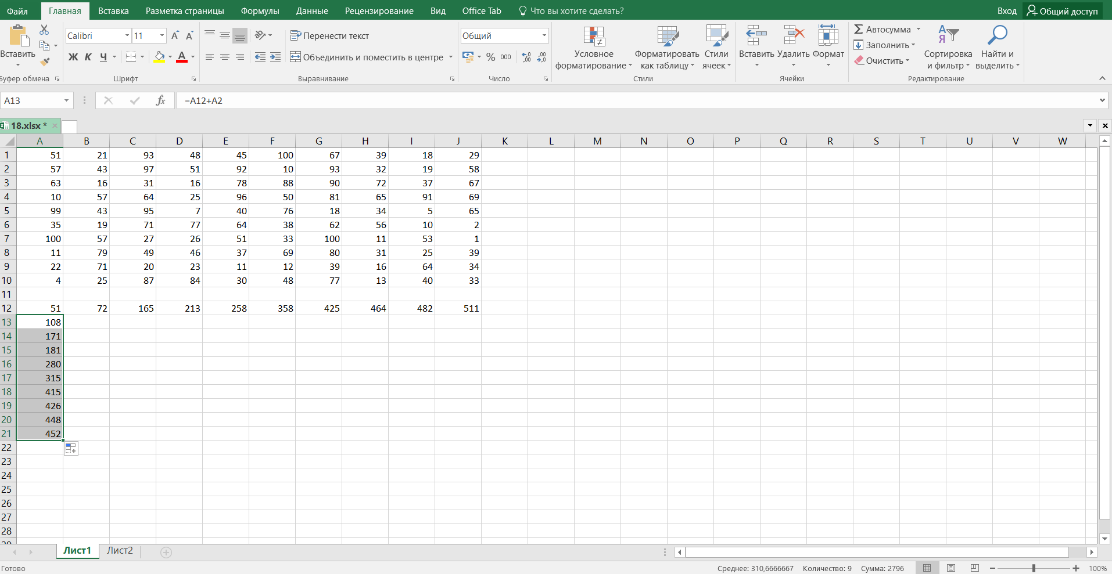The image size is (1112, 574).
Task: Click the Вход sign-in link
Action: pyautogui.click(x=1007, y=11)
